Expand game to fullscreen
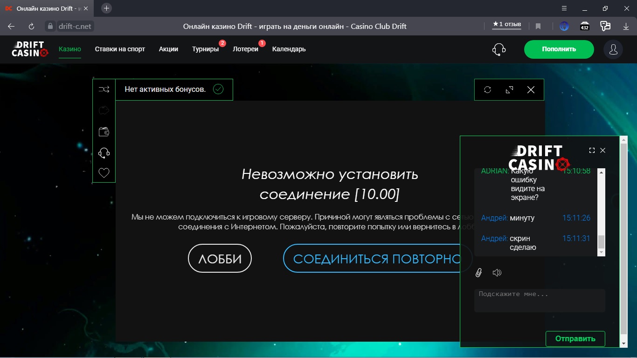The image size is (637, 358). [509, 90]
